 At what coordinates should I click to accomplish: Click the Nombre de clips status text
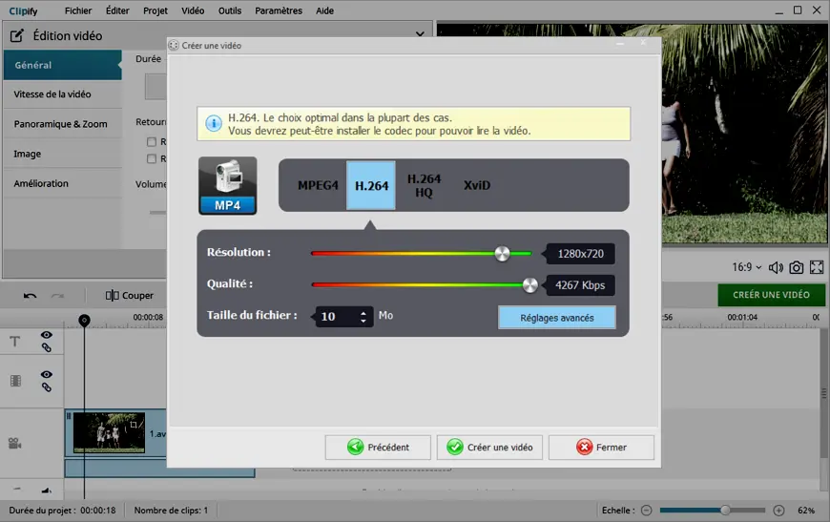click(x=171, y=511)
